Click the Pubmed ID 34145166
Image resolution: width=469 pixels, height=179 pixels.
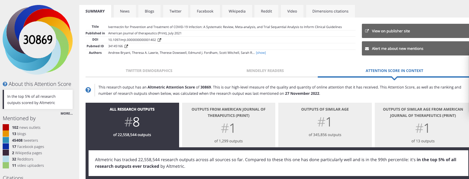coord(115,46)
